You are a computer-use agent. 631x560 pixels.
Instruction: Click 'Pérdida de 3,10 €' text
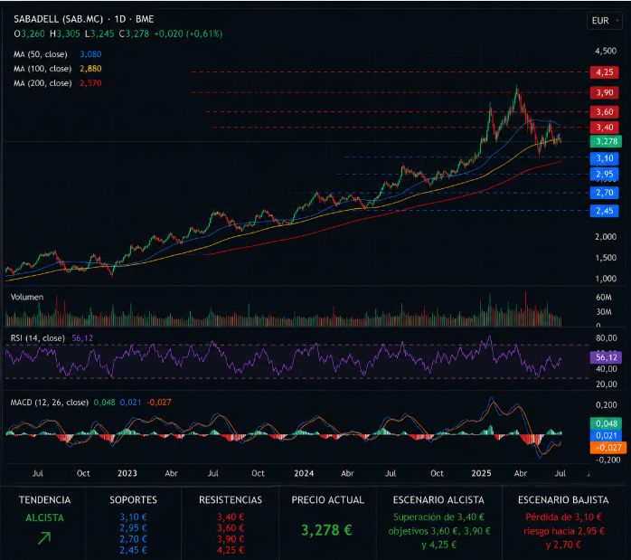(x=563, y=517)
